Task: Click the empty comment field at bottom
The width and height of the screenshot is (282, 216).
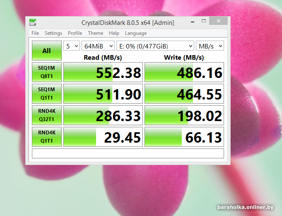Action: (128, 153)
